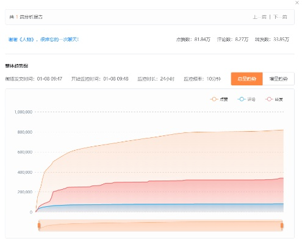Select the 总量趋势 tab
The width and height of the screenshot is (302, 244).
[x=246, y=79]
